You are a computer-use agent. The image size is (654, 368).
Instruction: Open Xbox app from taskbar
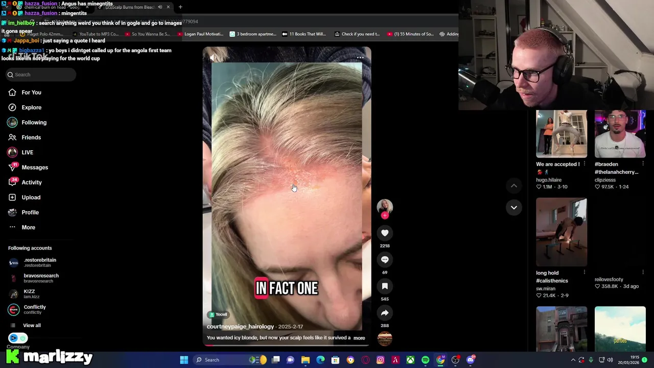point(410,360)
